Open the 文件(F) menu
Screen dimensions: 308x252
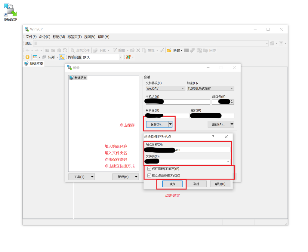tap(31, 37)
